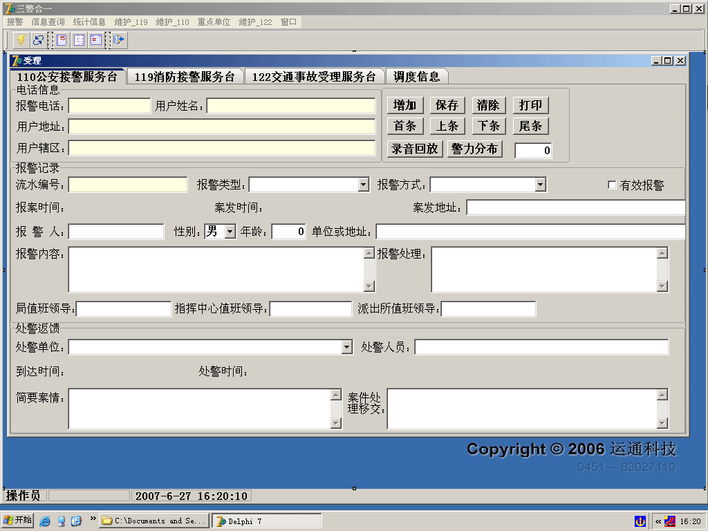Click the 案发地址 input field

(x=576, y=207)
